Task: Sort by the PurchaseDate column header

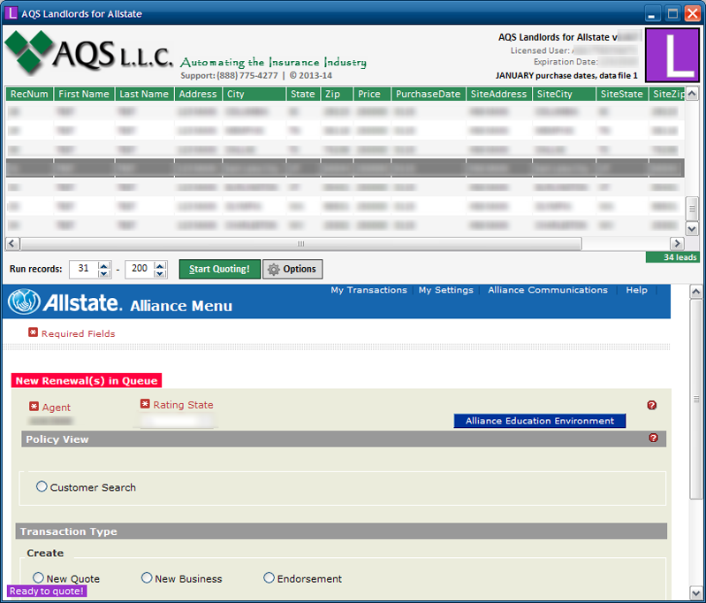Action: [428, 94]
